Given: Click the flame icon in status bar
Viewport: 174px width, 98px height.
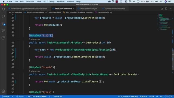Looking at the screenshot, I should coord(49,96).
